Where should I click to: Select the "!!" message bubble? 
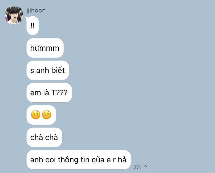coord(33,26)
